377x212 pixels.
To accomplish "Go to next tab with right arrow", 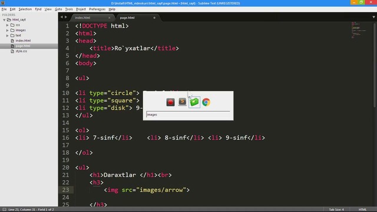I will [x=66, y=17].
